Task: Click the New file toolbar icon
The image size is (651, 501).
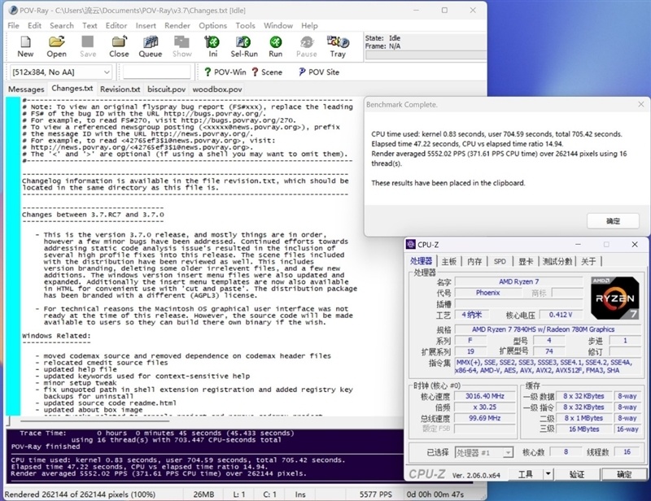Action: 25,46
